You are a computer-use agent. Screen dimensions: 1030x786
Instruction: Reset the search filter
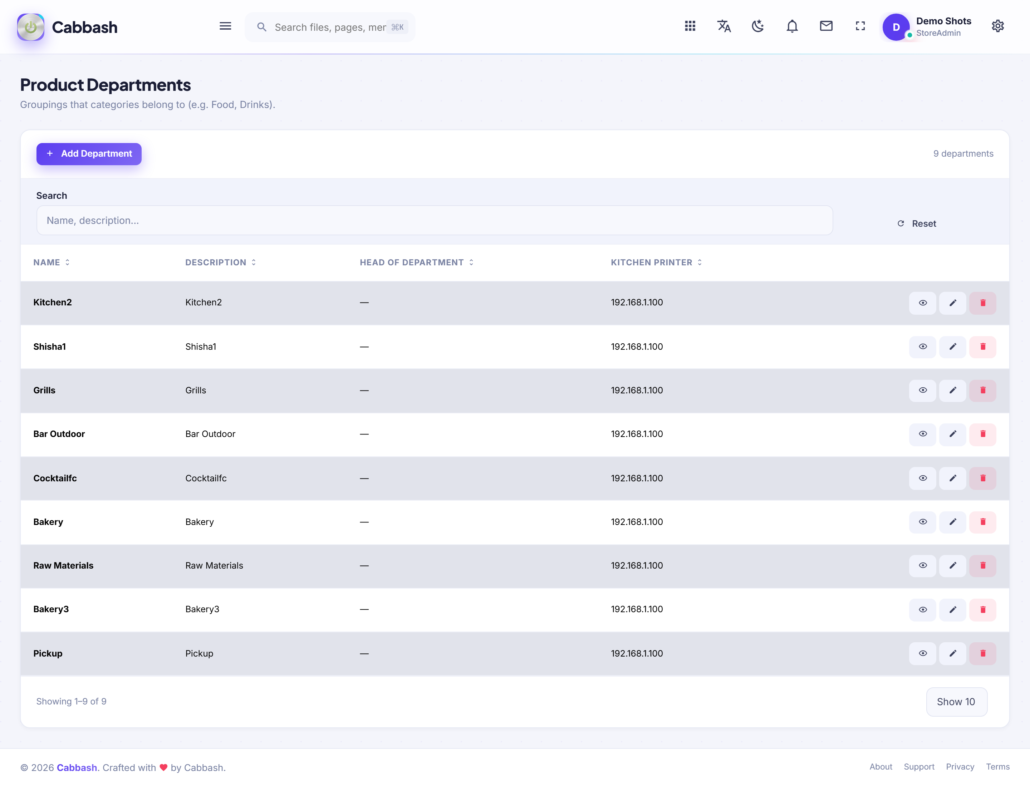pyautogui.click(x=917, y=223)
